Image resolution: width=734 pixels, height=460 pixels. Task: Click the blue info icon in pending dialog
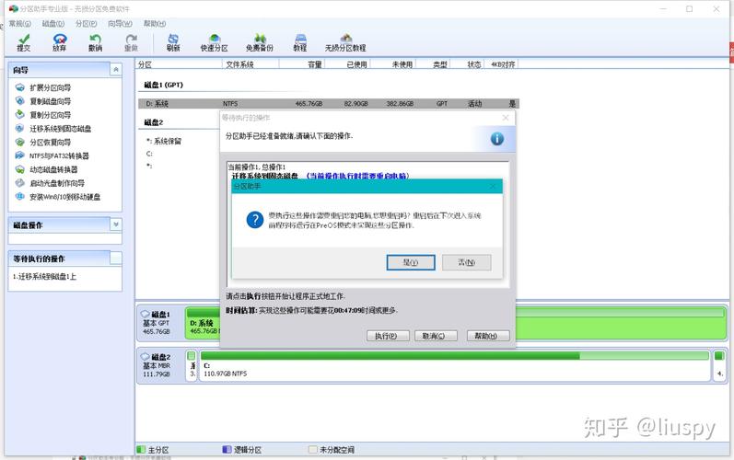coord(497,138)
